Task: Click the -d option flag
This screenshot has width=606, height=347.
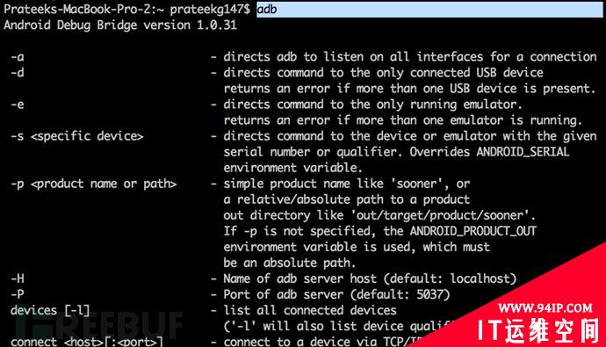Action: [x=18, y=73]
